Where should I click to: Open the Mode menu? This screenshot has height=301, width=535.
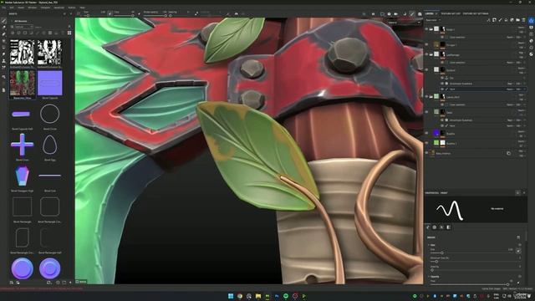click(21, 8)
